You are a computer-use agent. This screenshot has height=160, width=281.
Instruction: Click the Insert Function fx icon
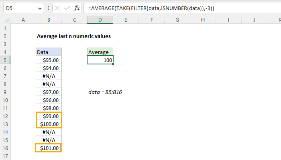point(77,8)
